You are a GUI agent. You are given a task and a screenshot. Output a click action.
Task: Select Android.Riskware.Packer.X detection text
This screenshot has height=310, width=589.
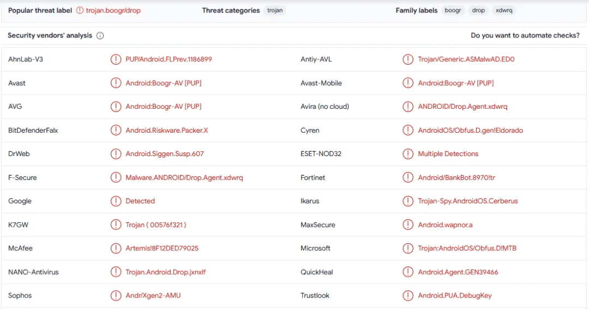click(167, 131)
